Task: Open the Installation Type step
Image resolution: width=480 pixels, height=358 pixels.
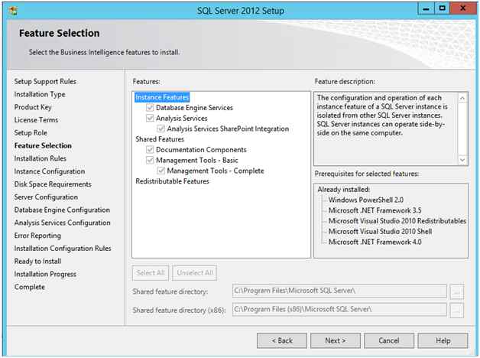Action: [x=40, y=94]
